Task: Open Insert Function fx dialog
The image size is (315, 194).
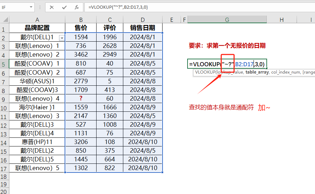Action: point(77,7)
